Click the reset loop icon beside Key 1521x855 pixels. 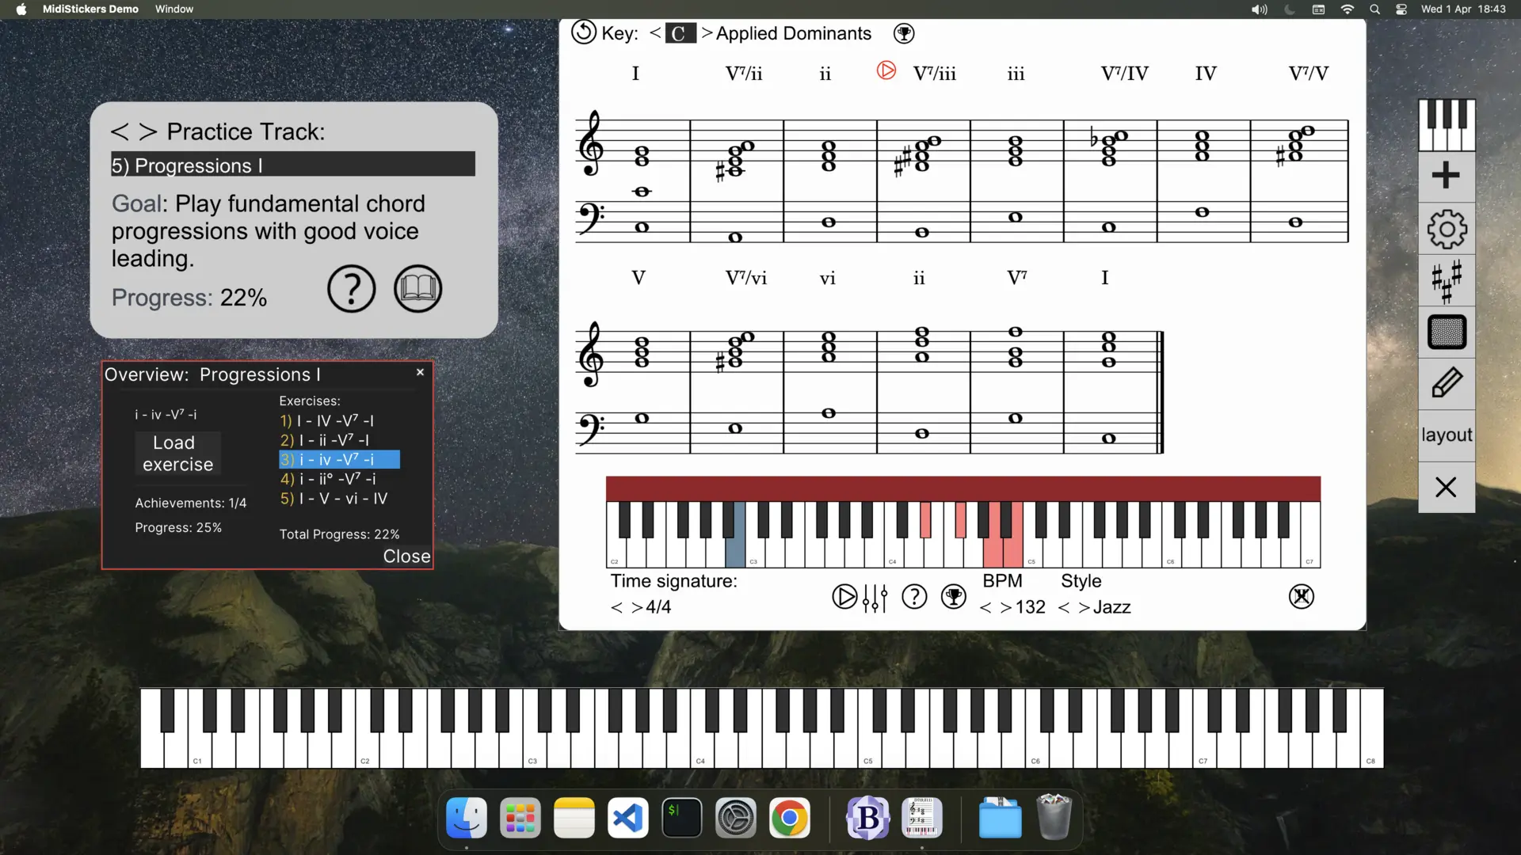[583, 32]
